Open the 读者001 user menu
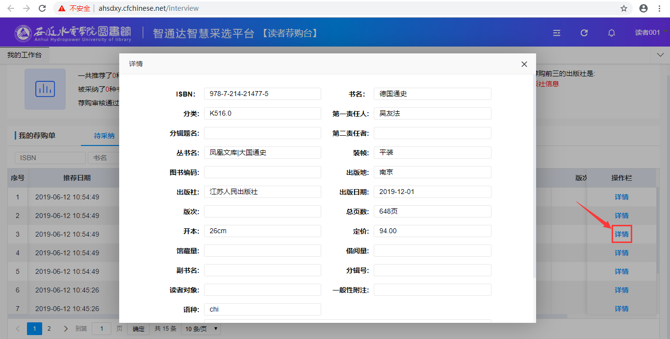The image size is (670, 339). pyautogui.click(x=647, y=32)
